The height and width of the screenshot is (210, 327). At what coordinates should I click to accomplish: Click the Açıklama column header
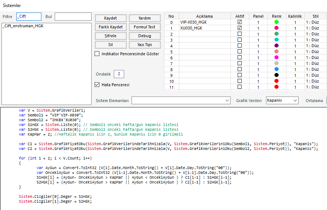205,16
